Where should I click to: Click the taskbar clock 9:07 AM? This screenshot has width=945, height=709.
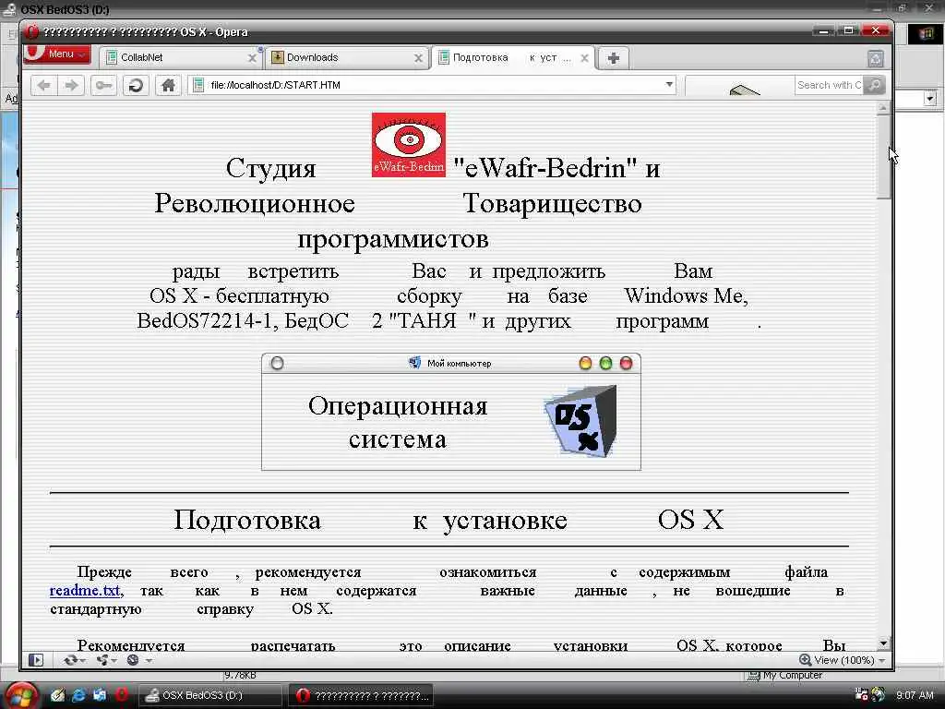(915, 695)
